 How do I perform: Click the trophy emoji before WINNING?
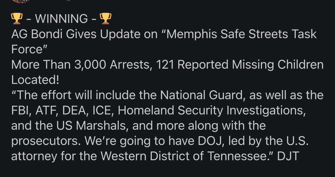[x=17, y=19]
